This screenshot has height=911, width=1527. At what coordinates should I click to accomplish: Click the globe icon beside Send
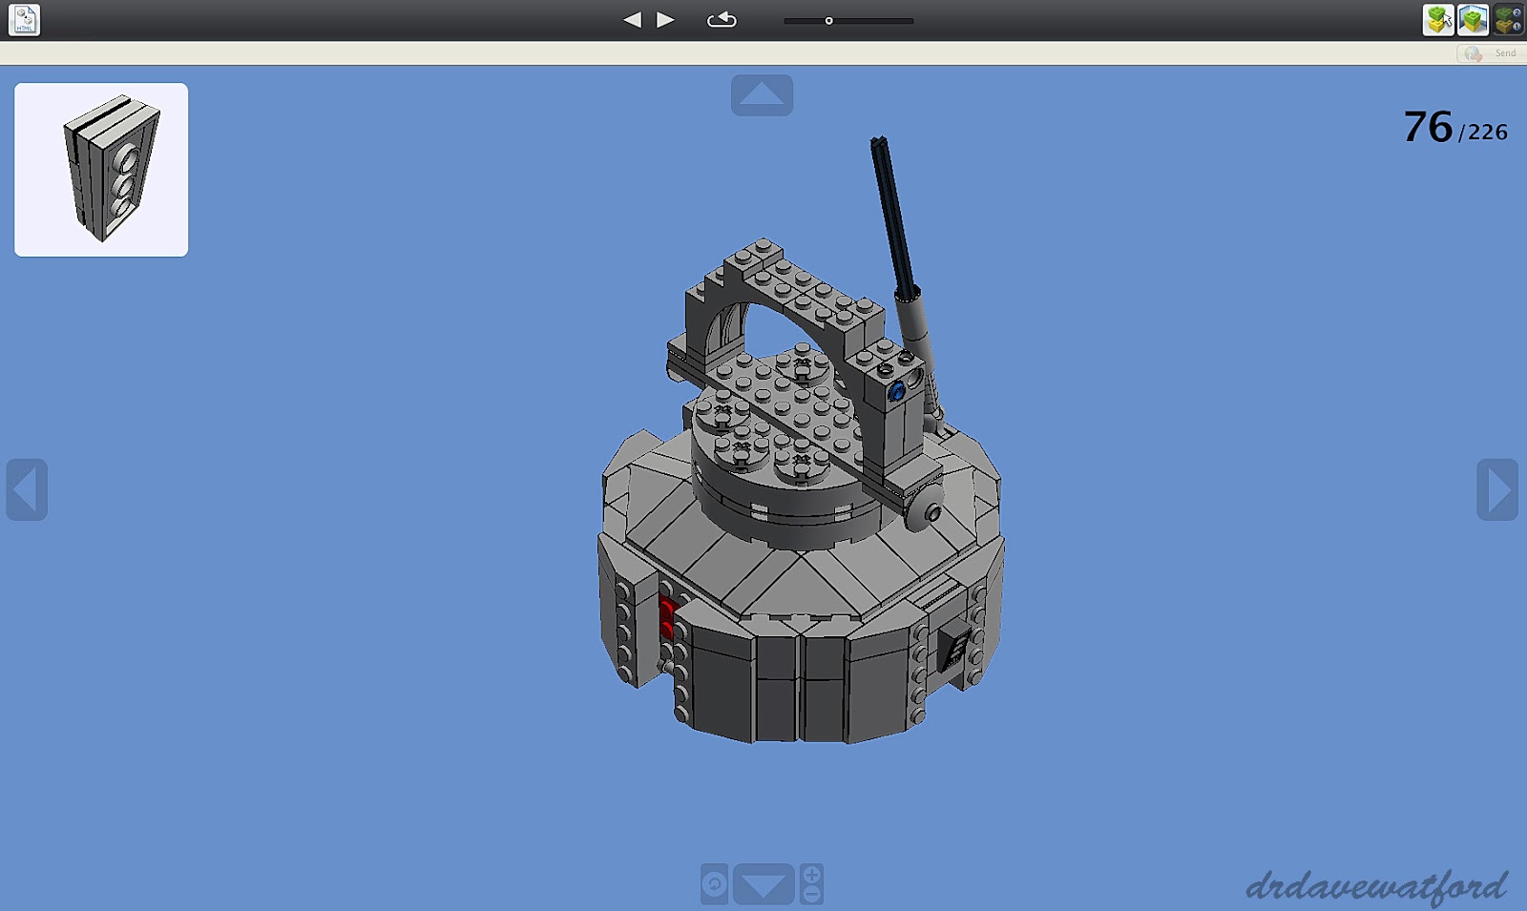click(1472, 53)
